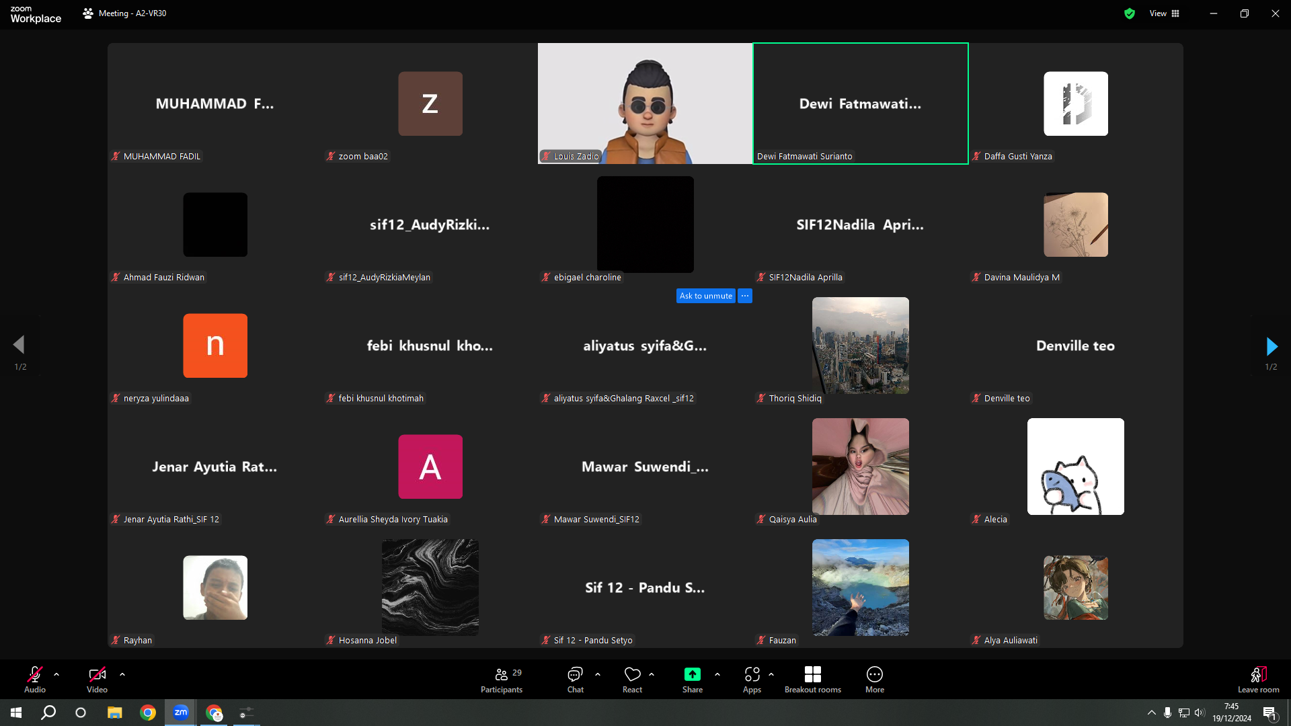The height and width of the screenshot is (726, 1291).
Task: Show hidden system tray icons
Action: pyautogui.click(x=1152, y=713)
